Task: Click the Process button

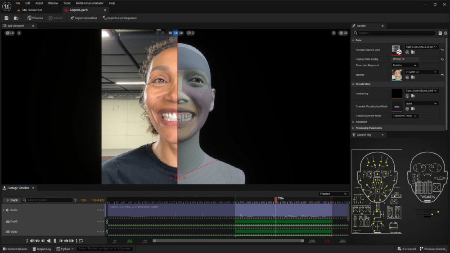Action: tap(35, 18)
